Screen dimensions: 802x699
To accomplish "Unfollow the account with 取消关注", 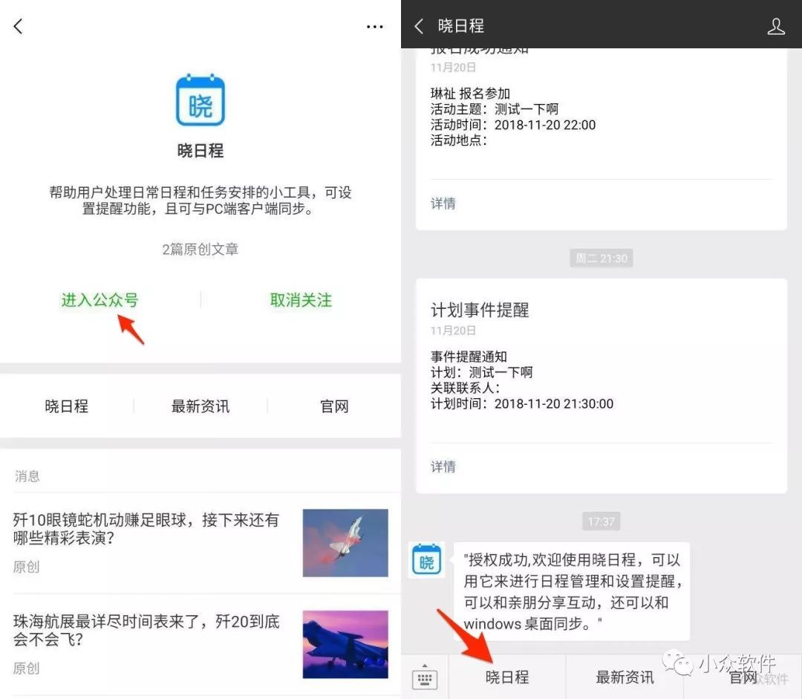I will pyautogui.click(x=301, y=300).
